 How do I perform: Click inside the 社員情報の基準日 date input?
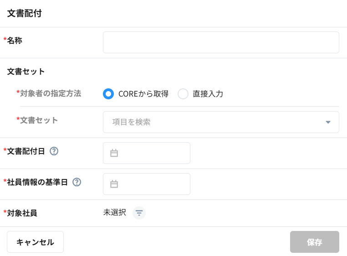pyautogui.click(x=153, y=184)
